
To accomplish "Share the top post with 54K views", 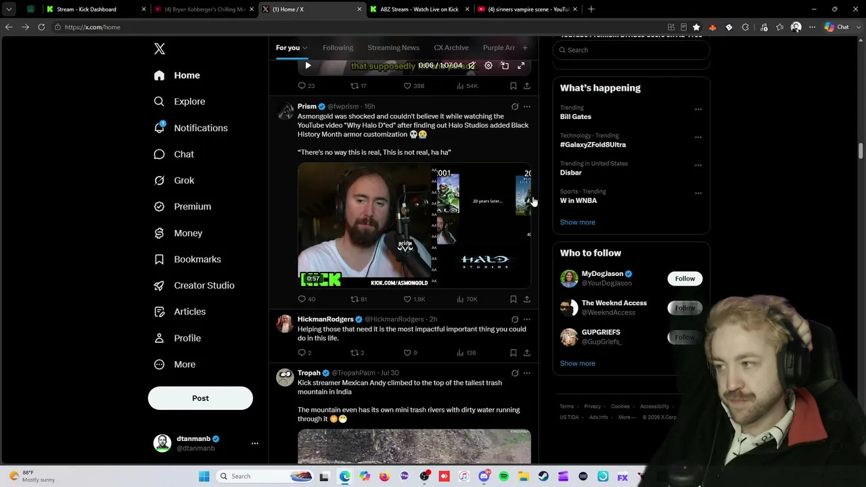I will coord(527,86).
